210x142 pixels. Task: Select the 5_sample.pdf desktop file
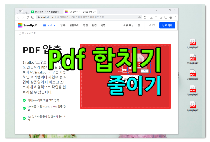[x=193, y=106]
